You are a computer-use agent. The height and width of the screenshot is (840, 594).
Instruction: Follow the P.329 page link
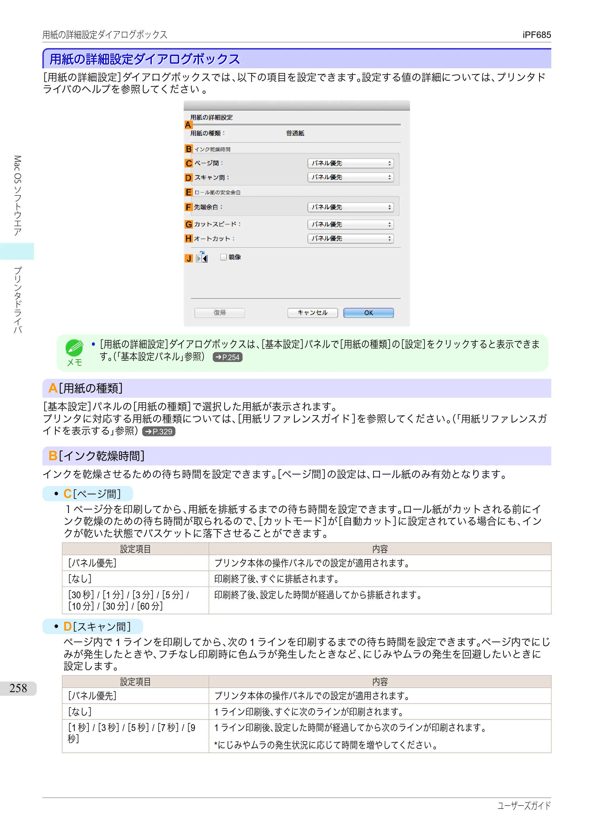pos(159,432)
